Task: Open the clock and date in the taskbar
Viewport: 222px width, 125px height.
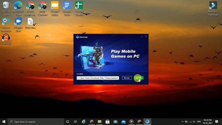Action: 207,122
